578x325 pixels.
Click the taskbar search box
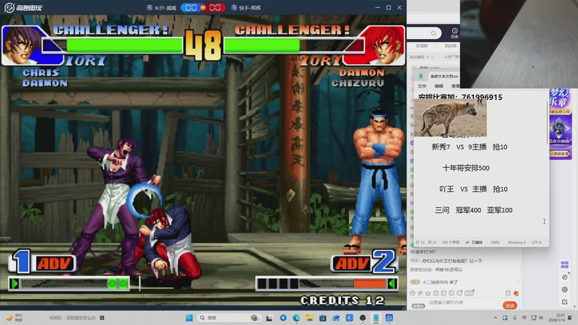pos(229,318)
